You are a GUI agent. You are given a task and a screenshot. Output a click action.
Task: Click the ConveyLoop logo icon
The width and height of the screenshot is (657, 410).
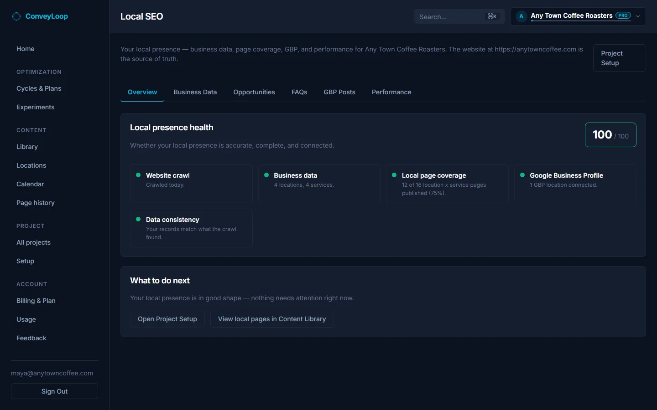pyautogui.click(x=16, y=16)
